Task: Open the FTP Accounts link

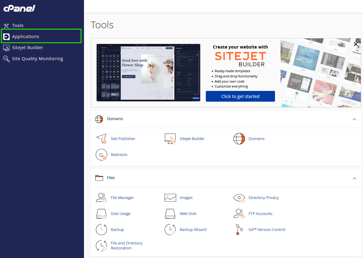Action: click(x=261, y=213)
